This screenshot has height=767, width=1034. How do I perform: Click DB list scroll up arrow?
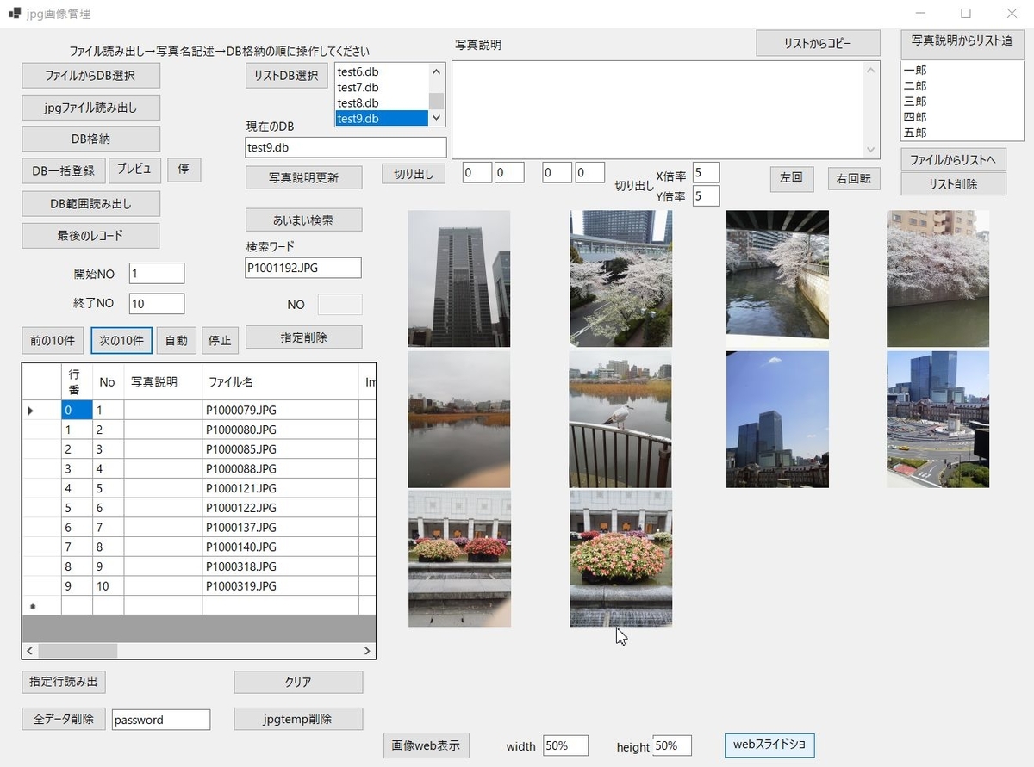[x=437, y=72]
